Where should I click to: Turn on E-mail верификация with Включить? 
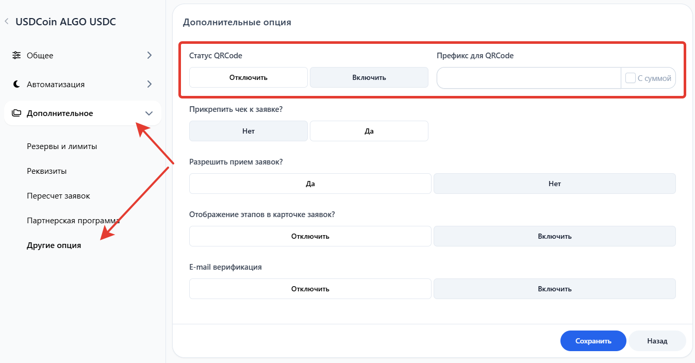[554, 289]
